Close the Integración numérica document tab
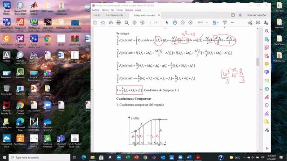Screen dimensions: 287x161 coord(159,15)
